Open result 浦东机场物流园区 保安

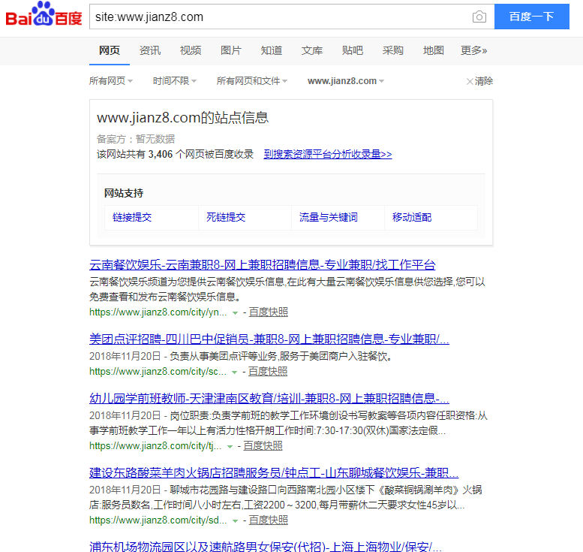(266, 547)
